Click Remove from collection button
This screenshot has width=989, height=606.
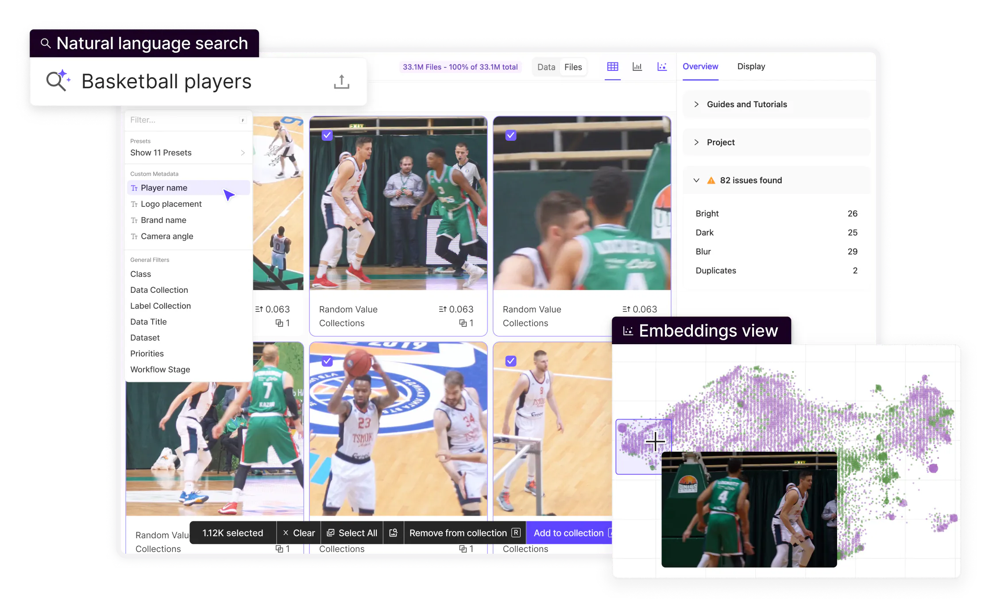(458, 533)
